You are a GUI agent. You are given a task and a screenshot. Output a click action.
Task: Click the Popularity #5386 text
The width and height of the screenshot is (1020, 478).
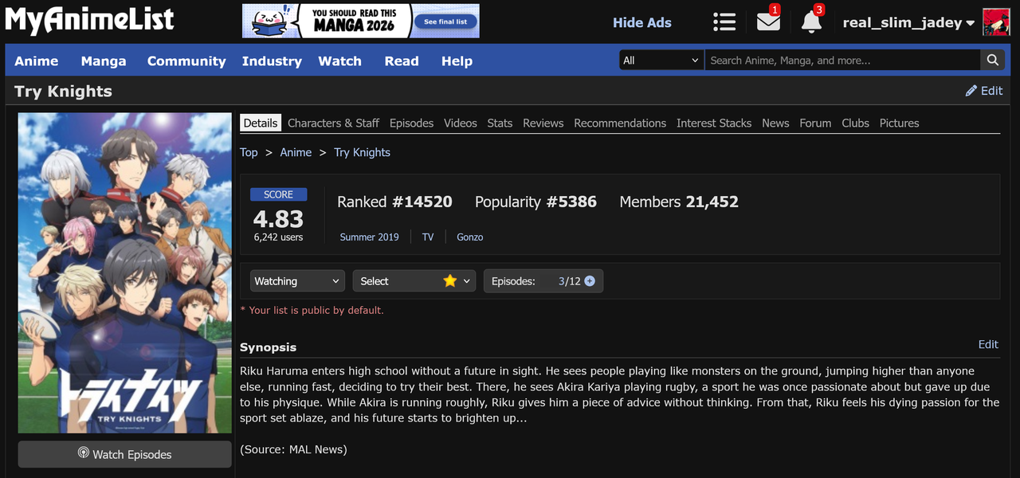535,202
